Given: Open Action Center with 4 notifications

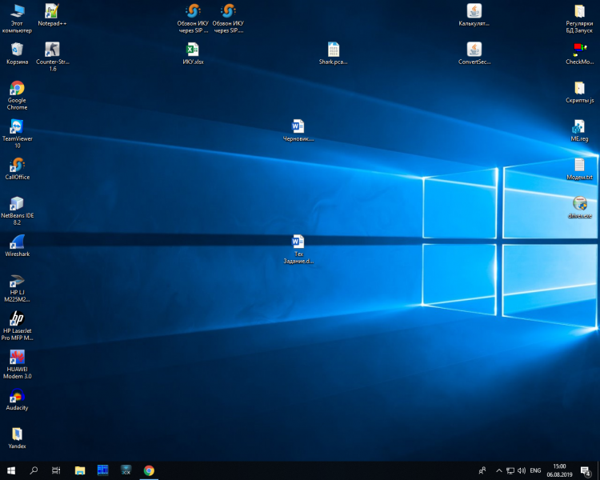Looking at the screenshot, I should click(586, 470).
